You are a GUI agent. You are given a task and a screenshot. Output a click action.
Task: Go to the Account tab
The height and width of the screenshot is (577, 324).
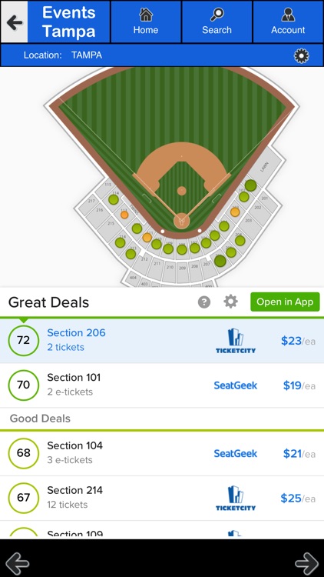point(288,22)
